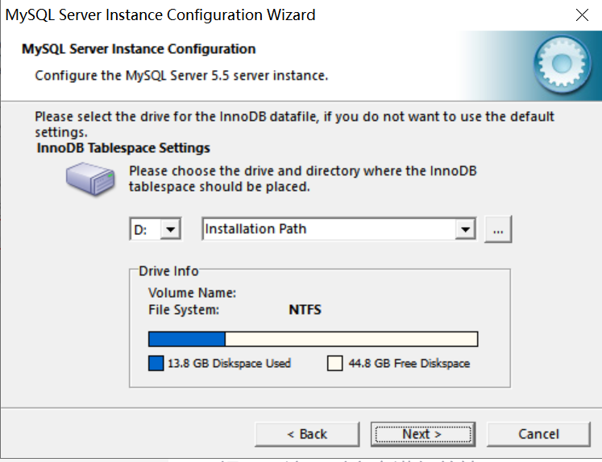Image resolution: width=602 pixels, height=462 pixels.
Task: Cancel the configuration wizard
Action: tap(538, 435)
